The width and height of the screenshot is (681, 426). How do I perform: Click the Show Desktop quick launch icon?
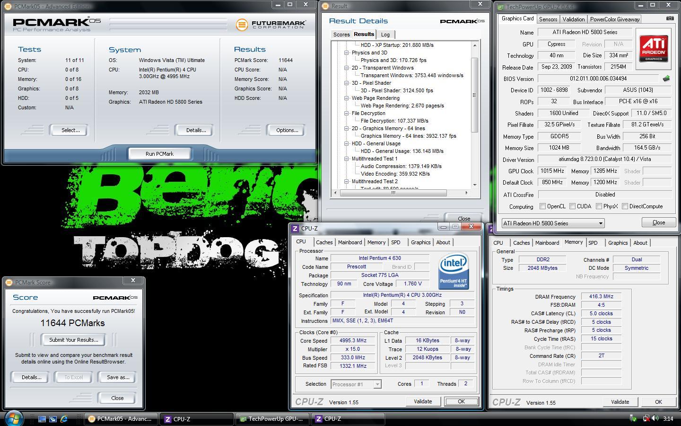point(42,419)
